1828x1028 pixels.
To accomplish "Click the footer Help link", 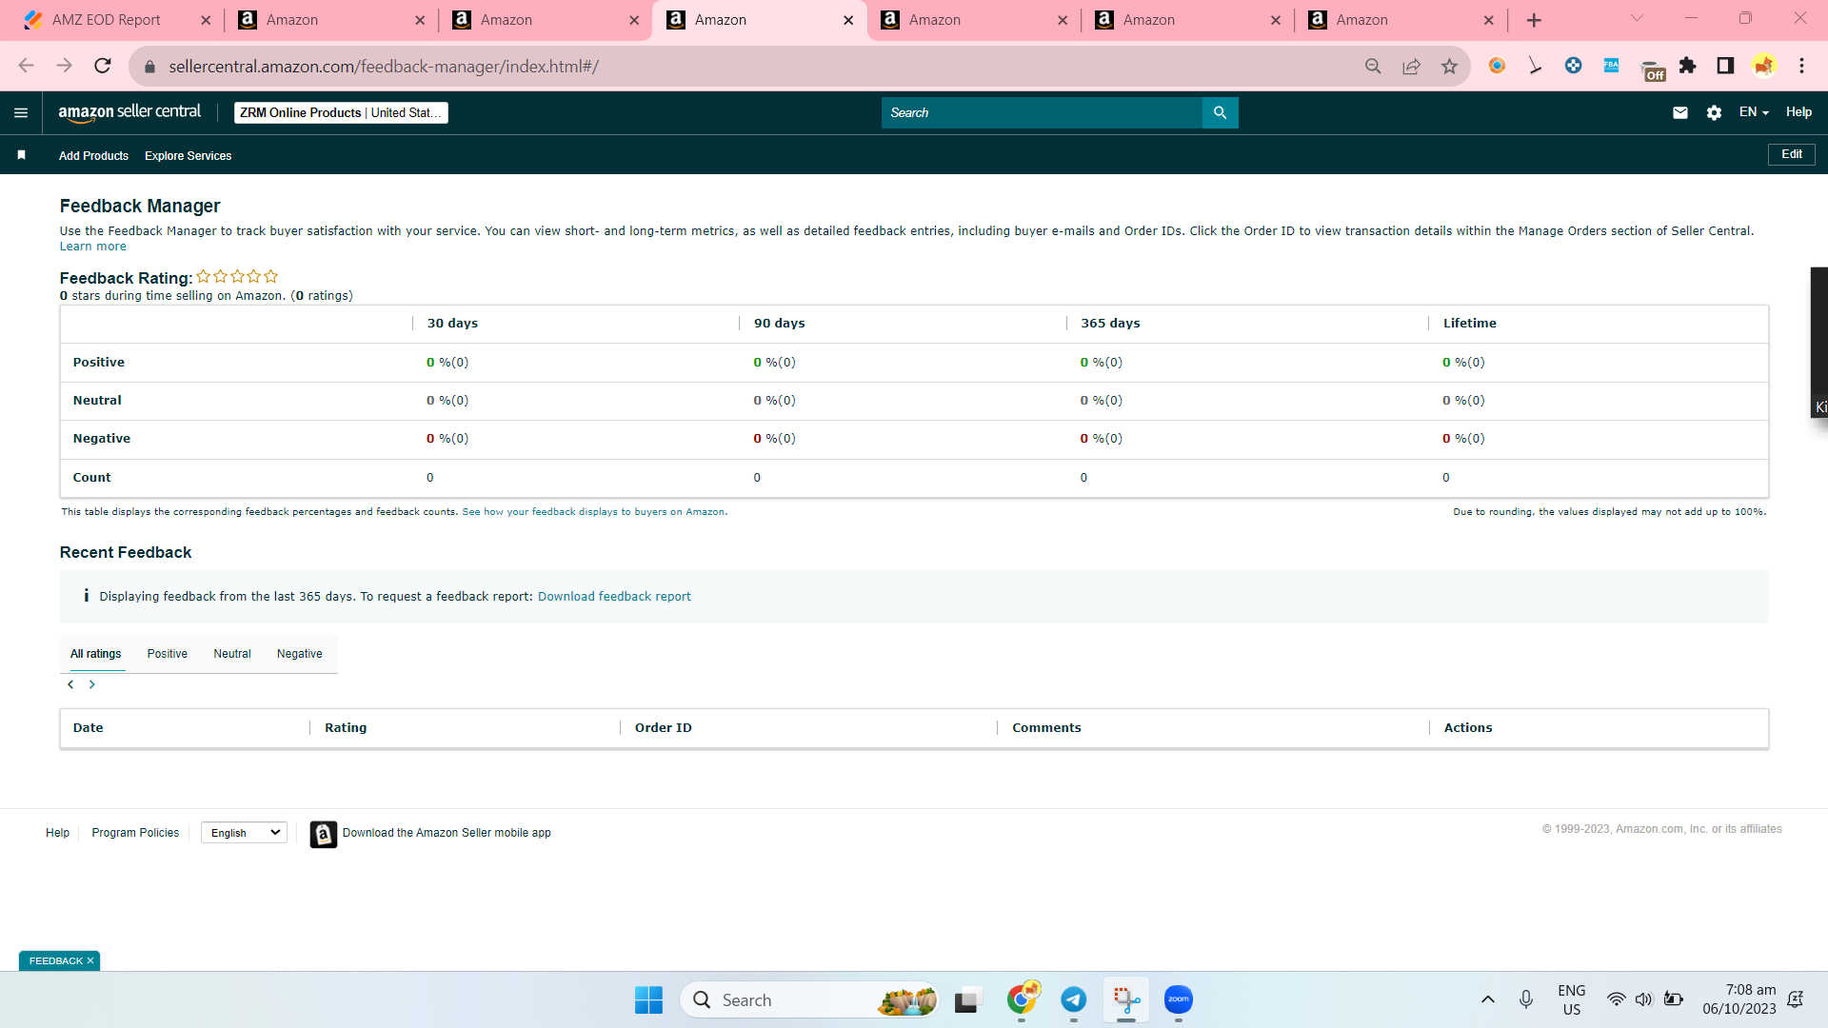I will [58, 833].
